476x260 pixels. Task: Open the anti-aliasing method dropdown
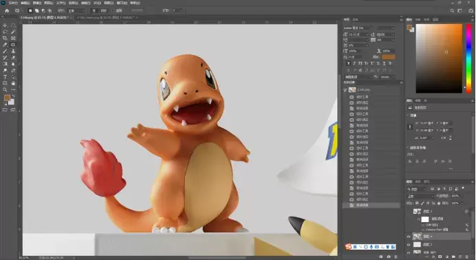387,77
